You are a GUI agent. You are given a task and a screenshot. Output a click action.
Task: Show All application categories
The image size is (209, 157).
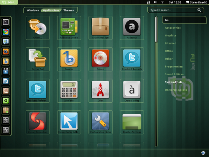point(184,20)
